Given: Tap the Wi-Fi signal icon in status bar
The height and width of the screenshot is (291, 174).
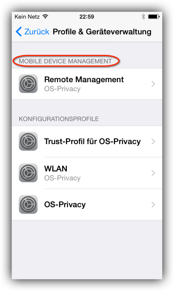Looking at the screenshot, I should [x=45, y=16].
